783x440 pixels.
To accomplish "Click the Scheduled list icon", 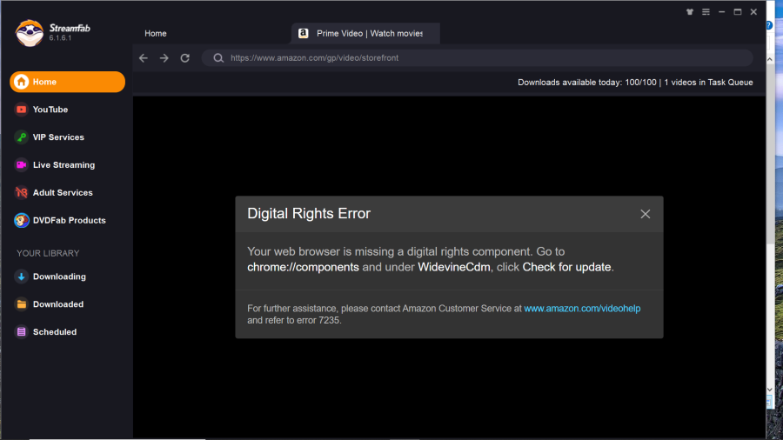I will click(x=21, y=332).
